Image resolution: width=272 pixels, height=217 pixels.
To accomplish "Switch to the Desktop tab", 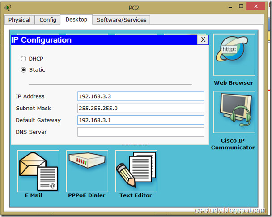I will [x=76, y=19].
